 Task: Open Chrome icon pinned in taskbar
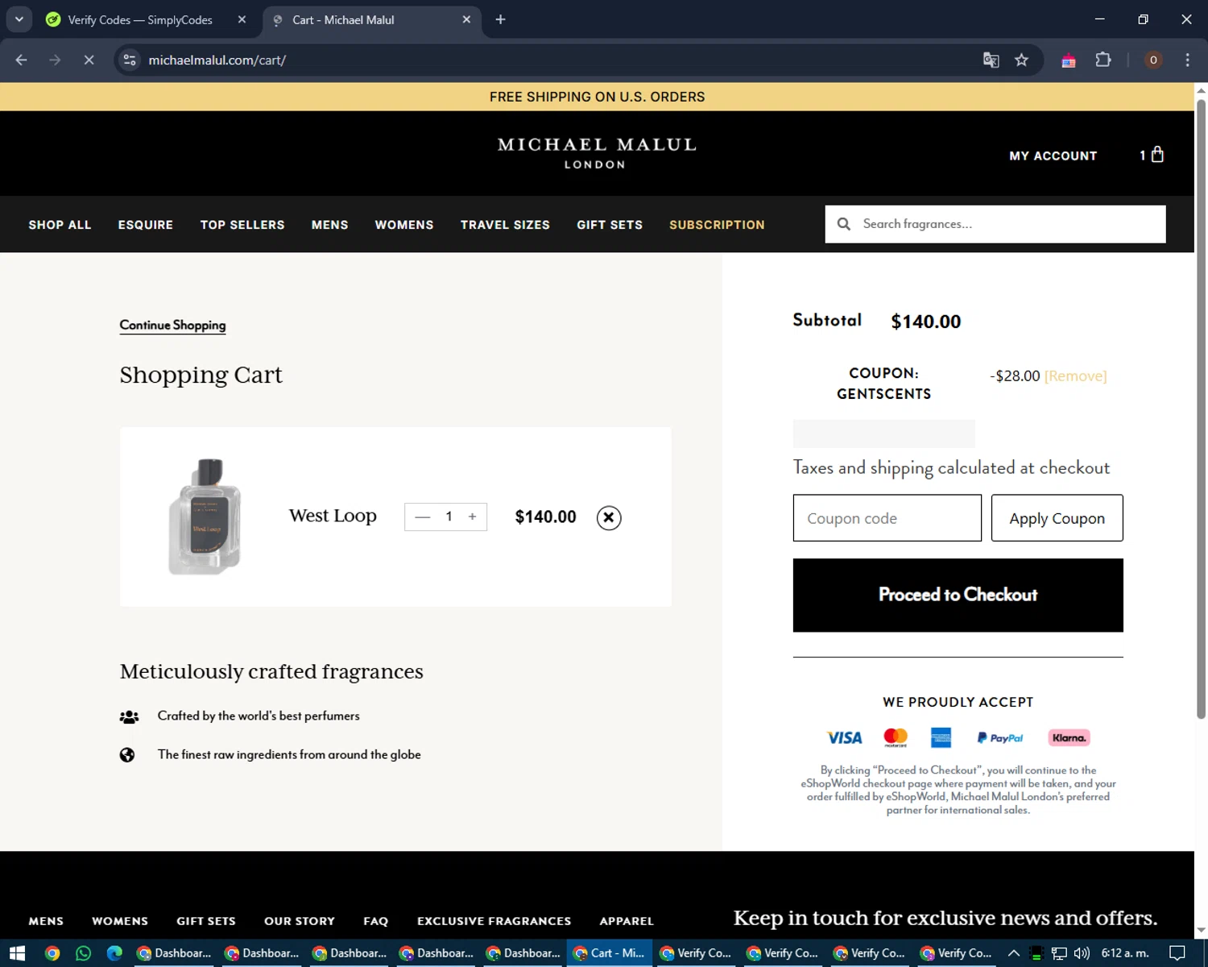tap(52, 953)
